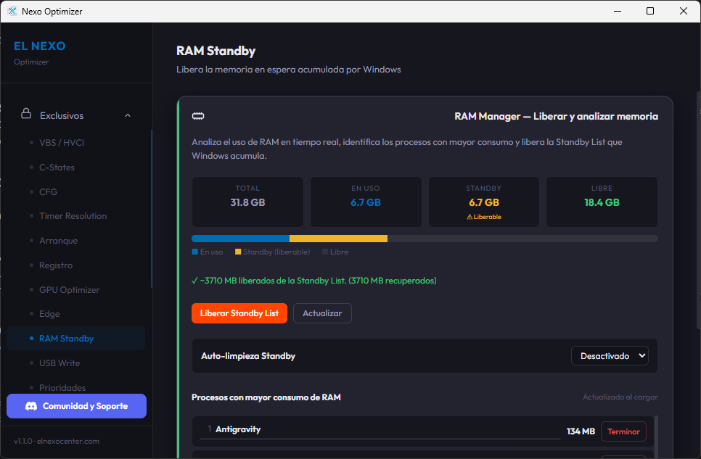Click the RAM chip icon in card header
This screenshot has width=701, height=459.
coord(197,116)
